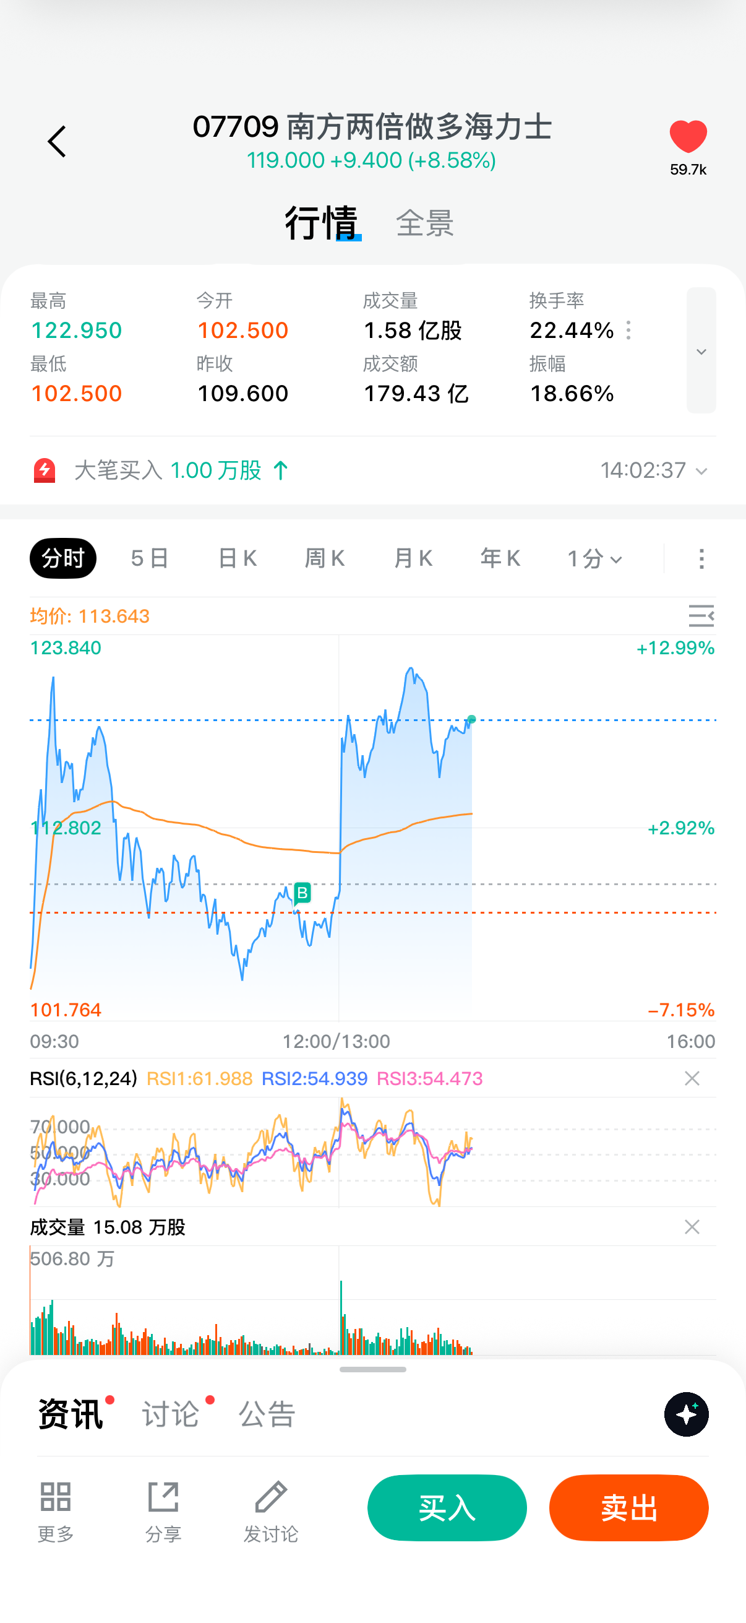Screen dimensions: 746x1623
Task: Tap the B buy marker on chart
Action: pos(302,893)
